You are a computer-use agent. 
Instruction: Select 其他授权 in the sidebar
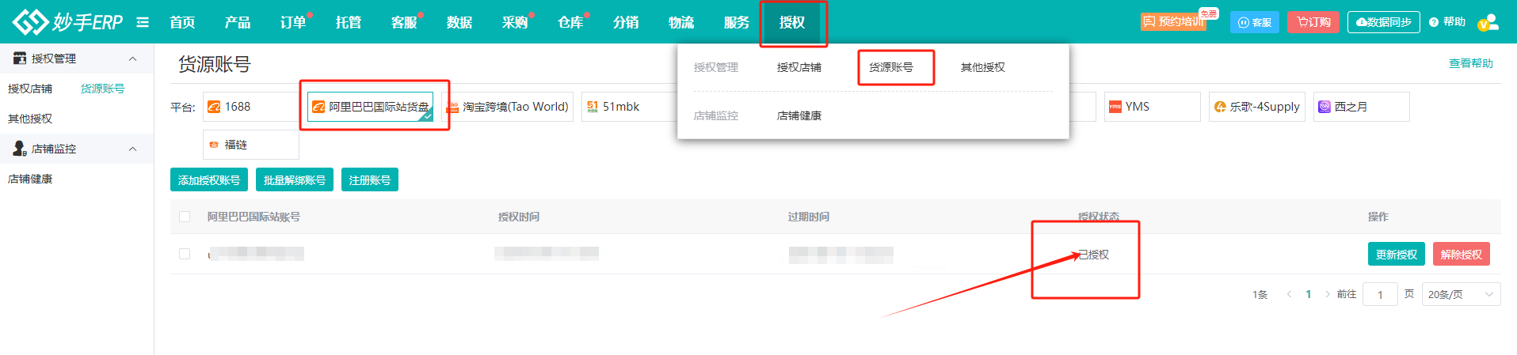(30, 119)
